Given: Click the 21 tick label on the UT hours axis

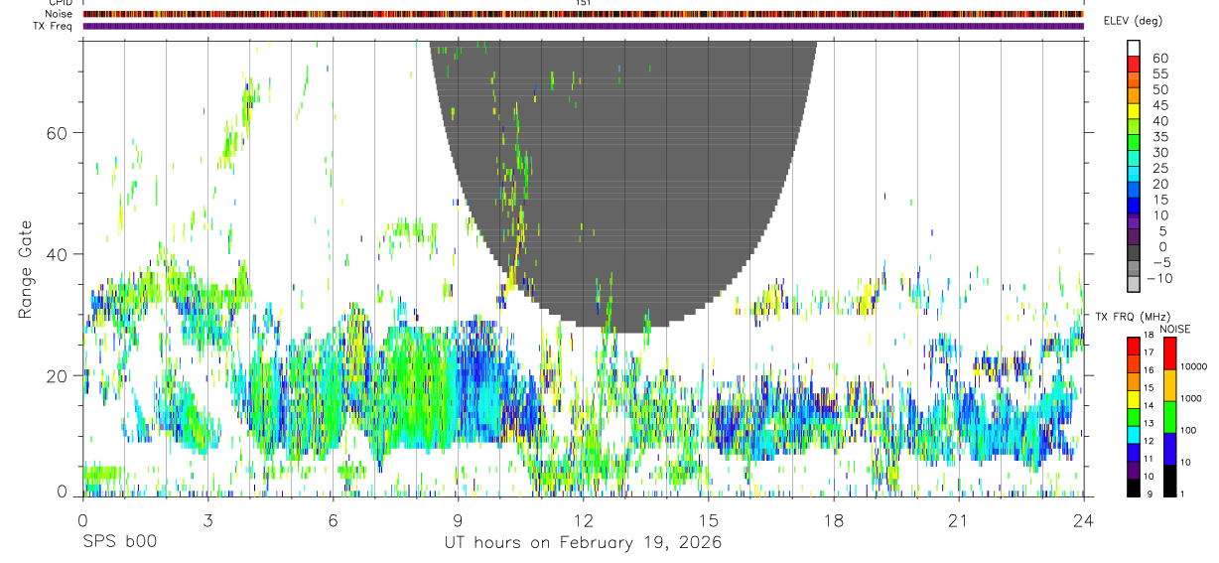Looking at the screenshot, I should pos(958,520).
